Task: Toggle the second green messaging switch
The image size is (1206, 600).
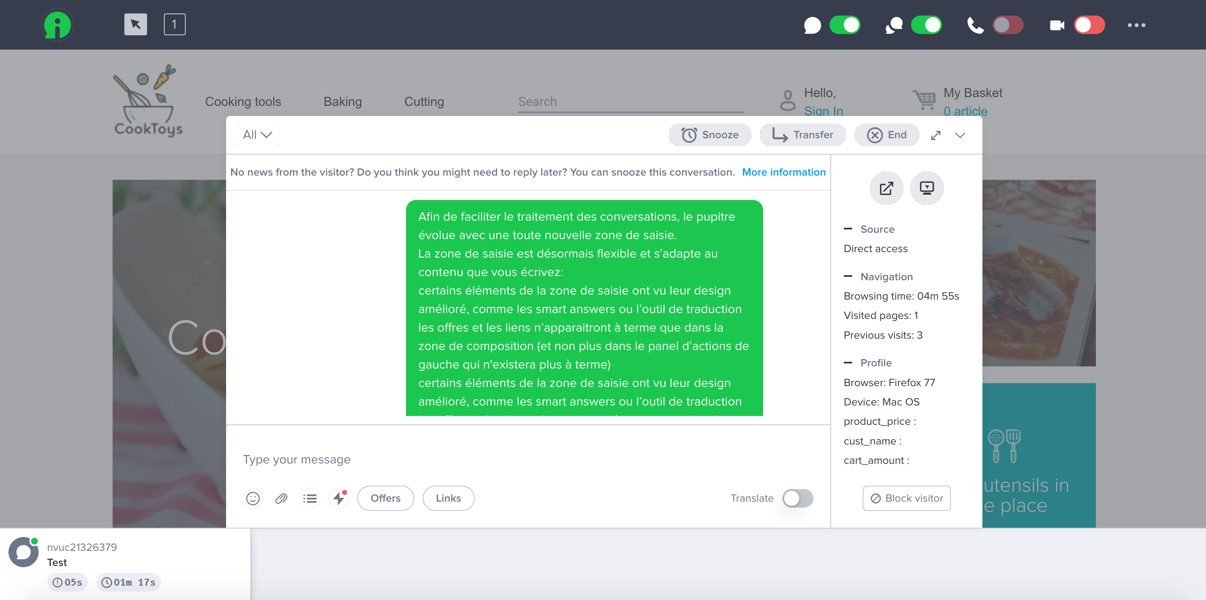Action: [926, 25]
